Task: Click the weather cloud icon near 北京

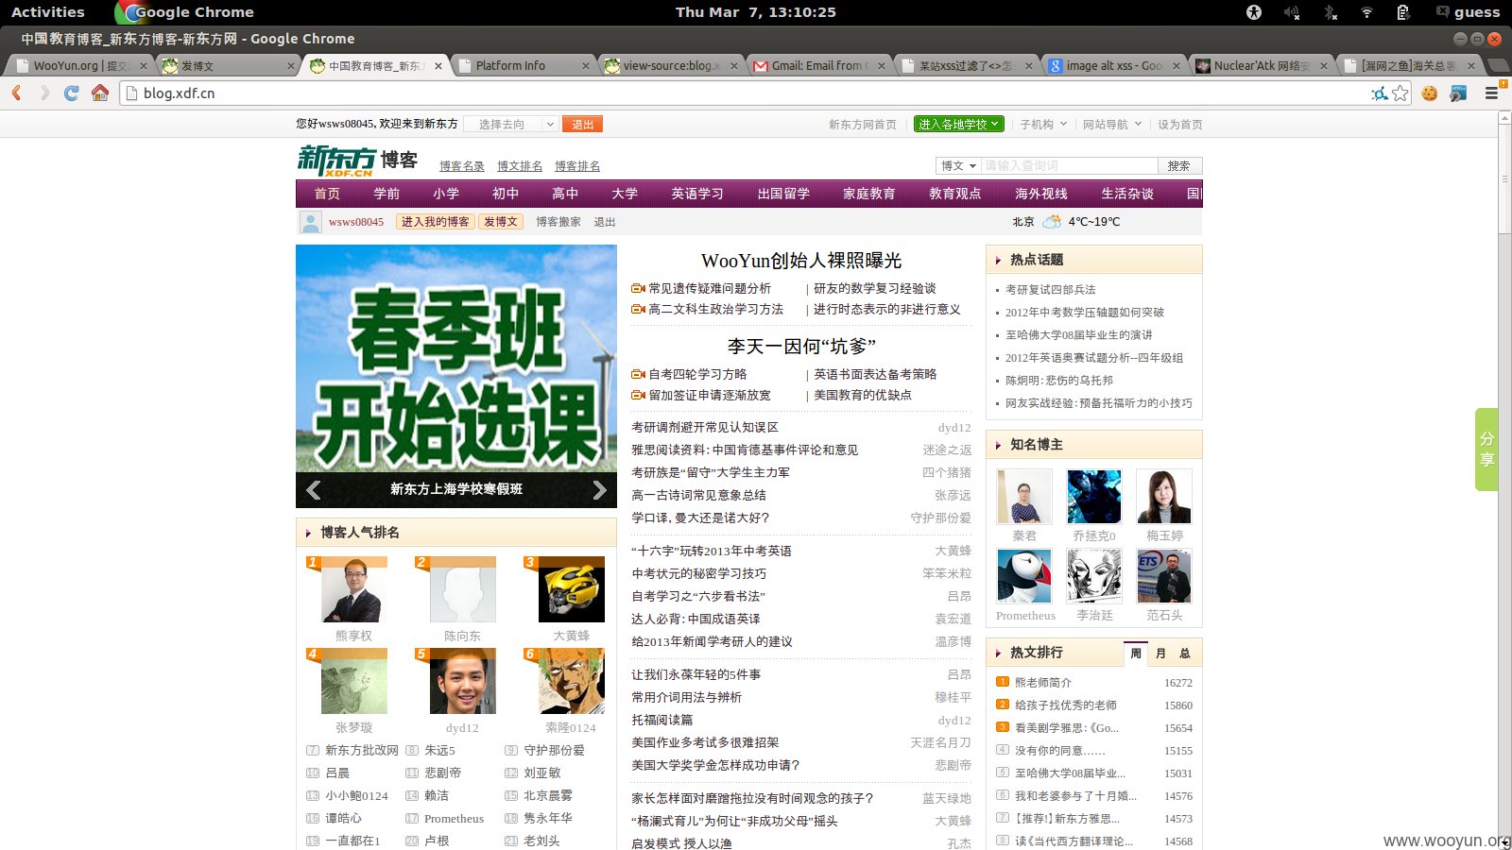Action: pos(1052,222)
